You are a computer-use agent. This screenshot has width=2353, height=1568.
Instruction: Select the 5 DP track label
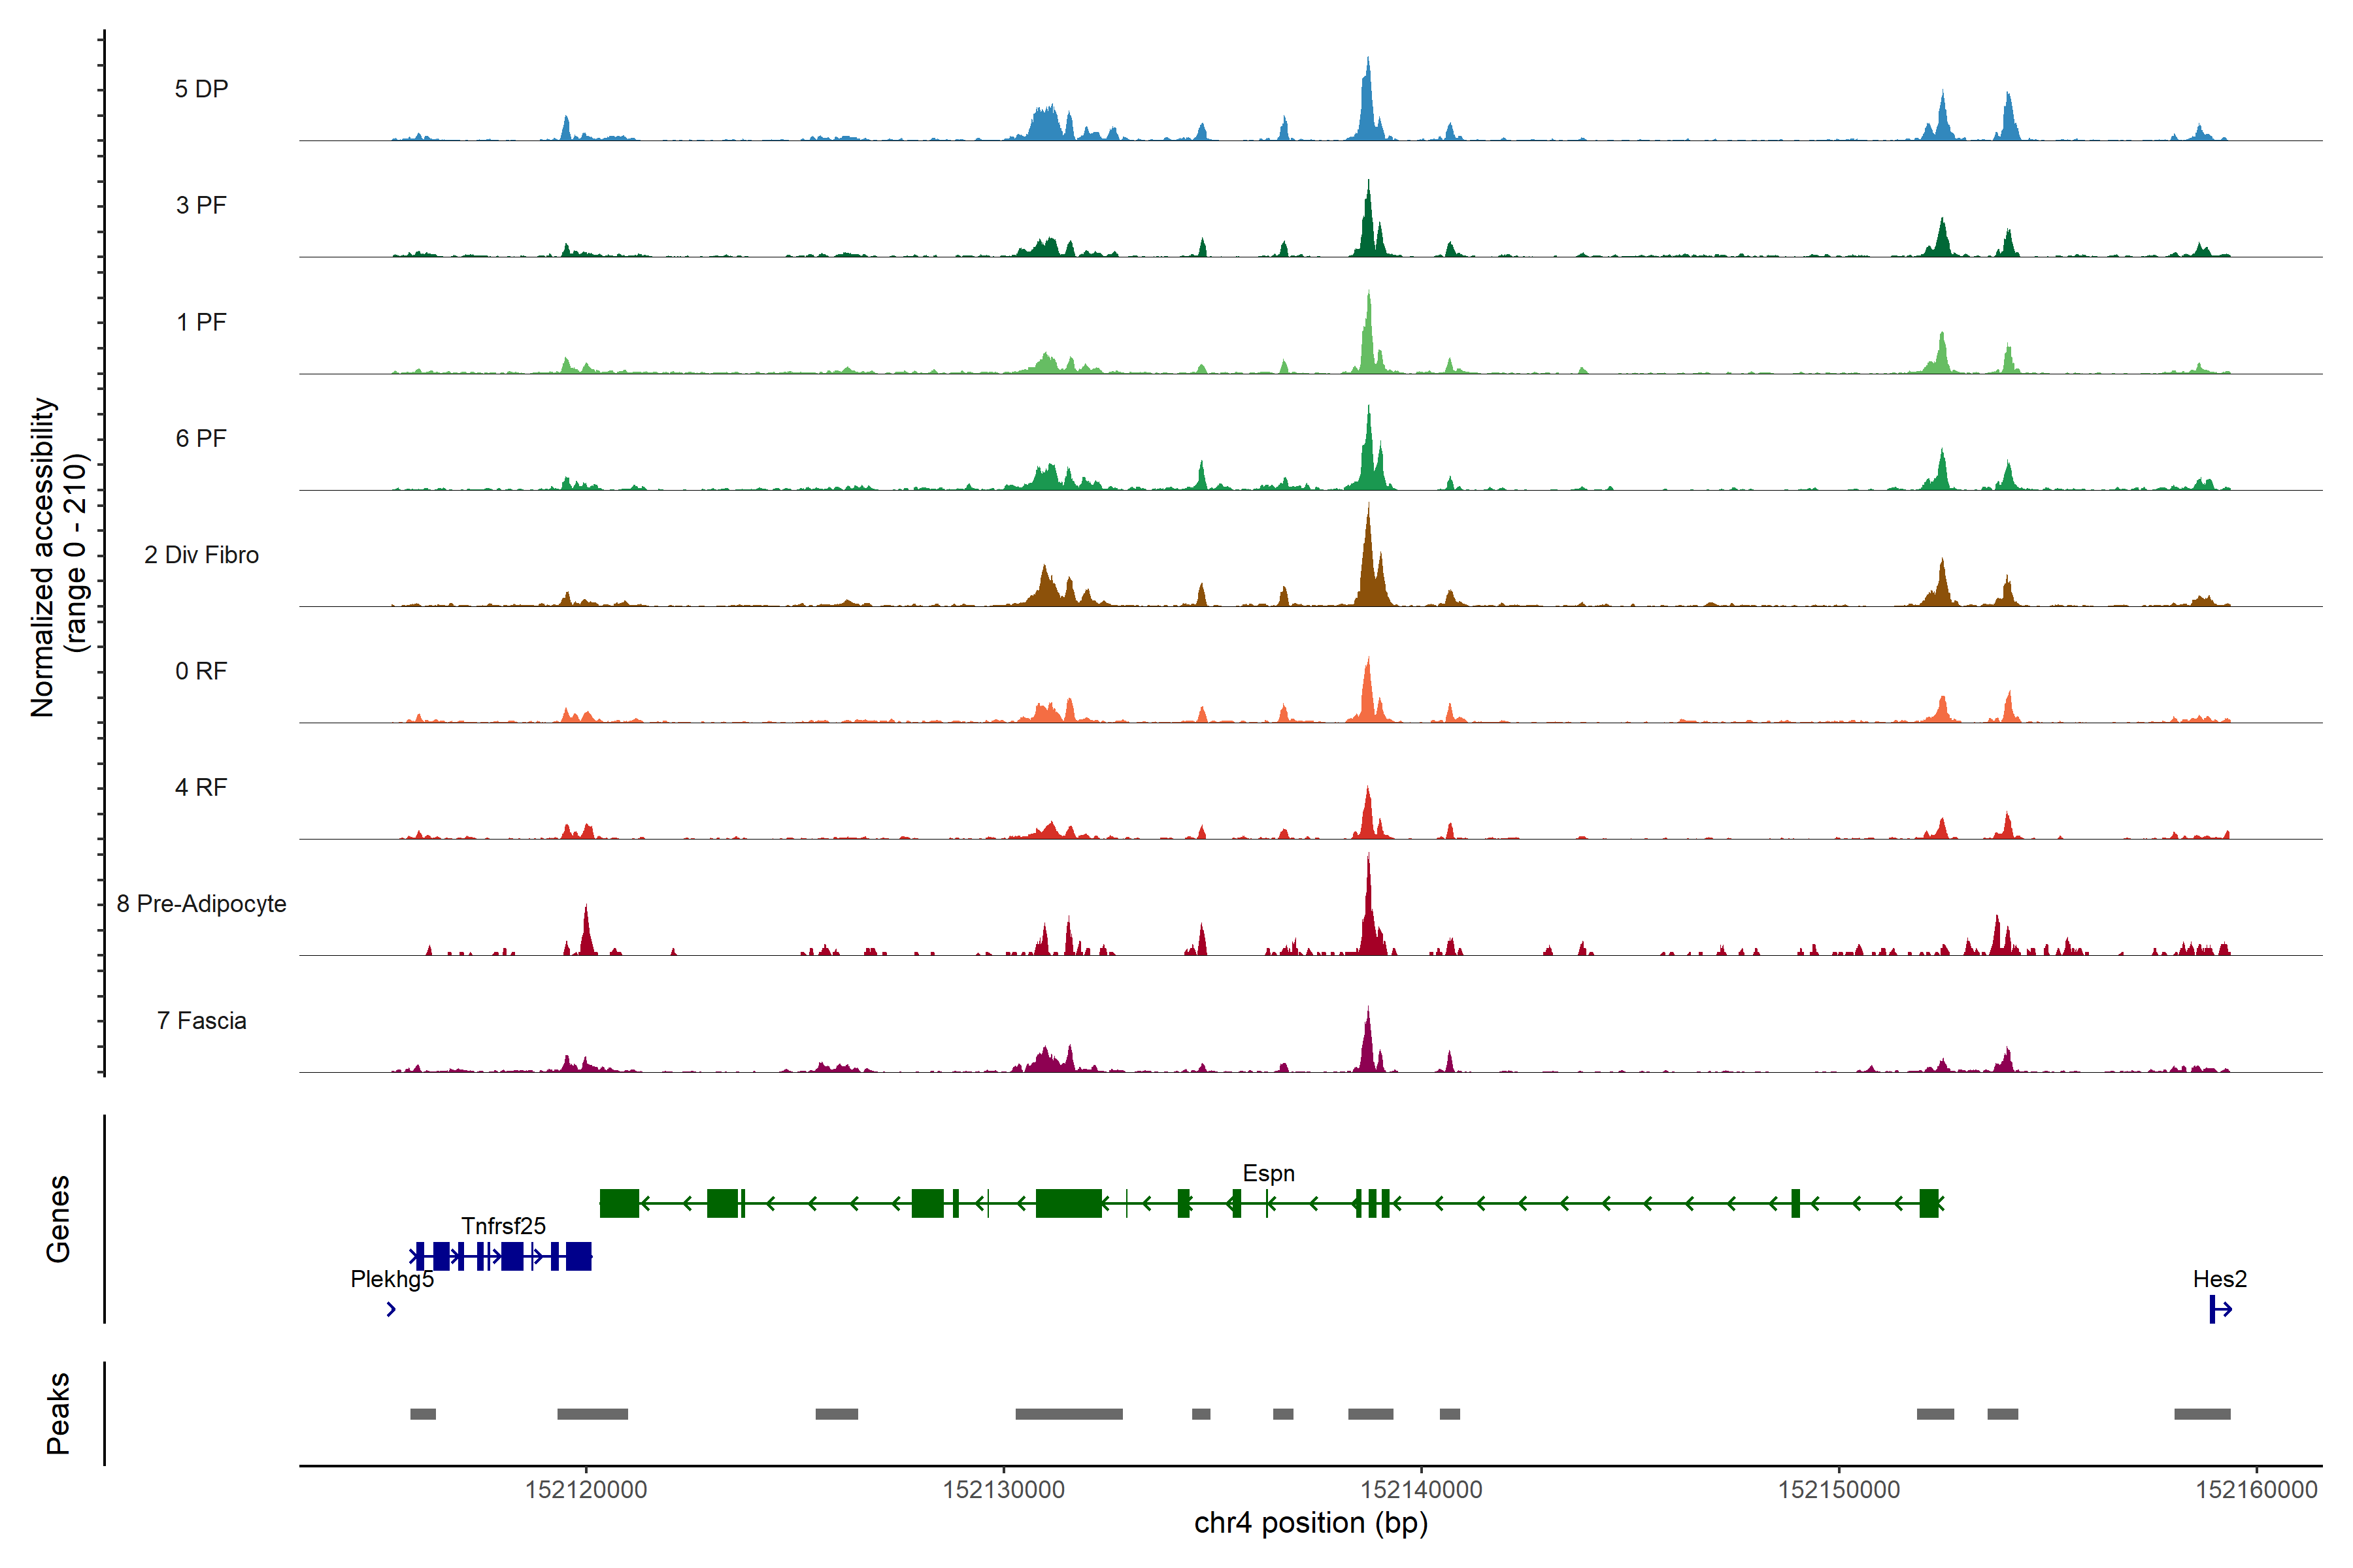[x=201, y=89]
